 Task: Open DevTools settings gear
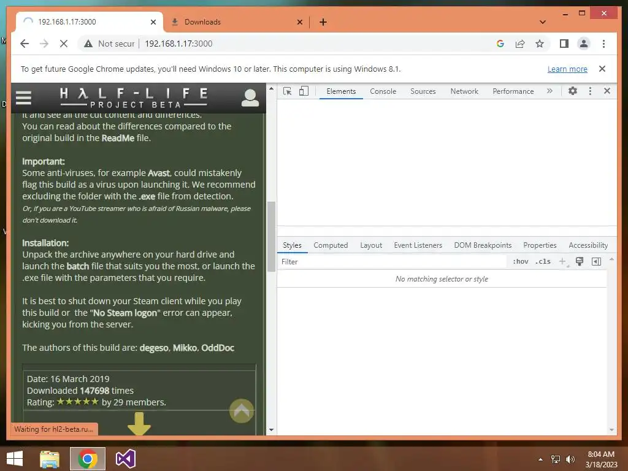(x=573, y=91)
